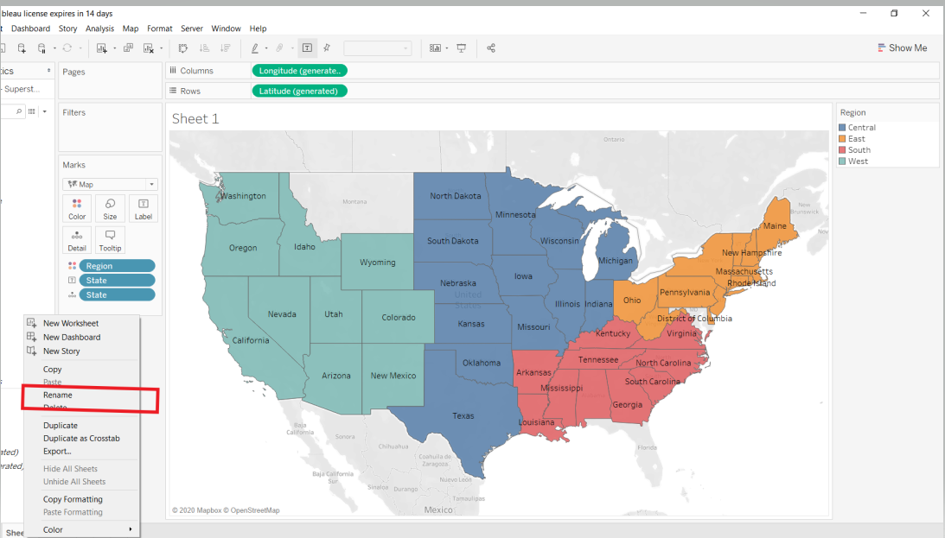Open the Server menu
The width and height of the screenshot is (945, 538).
pyautogui.click(x=192, y=28)
